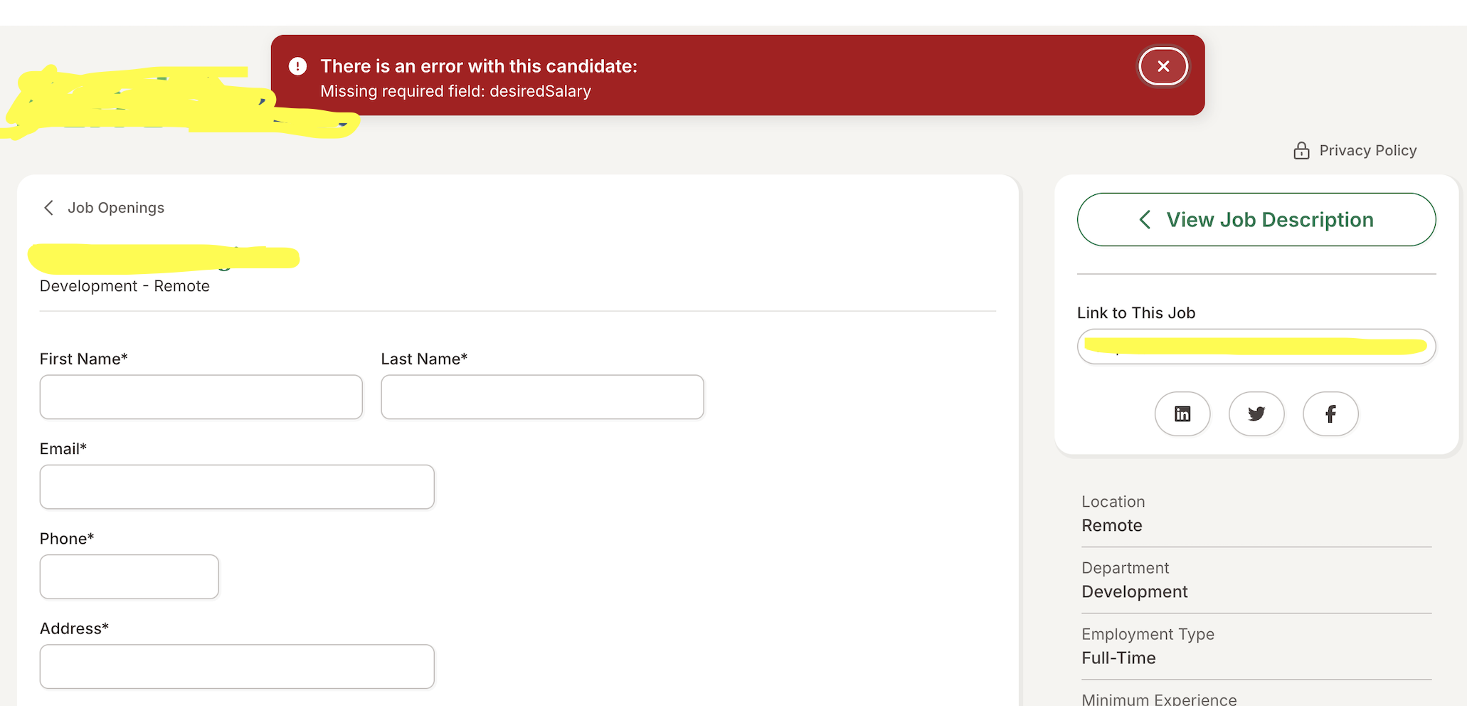The image size is (1467, 706).
Task: Focus the First Name input field
Action: [201, 397]
